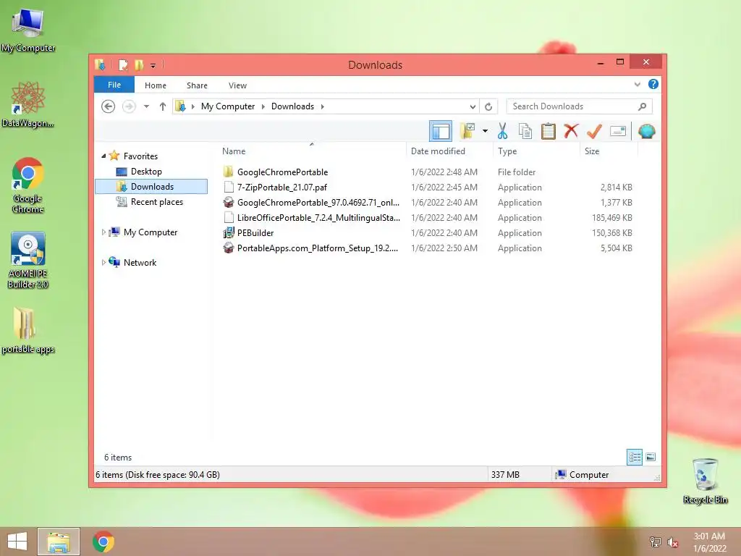Open AOMEI PE Builder 2.0 shortcut
The image size is (741, 556).
pos(28,261)
